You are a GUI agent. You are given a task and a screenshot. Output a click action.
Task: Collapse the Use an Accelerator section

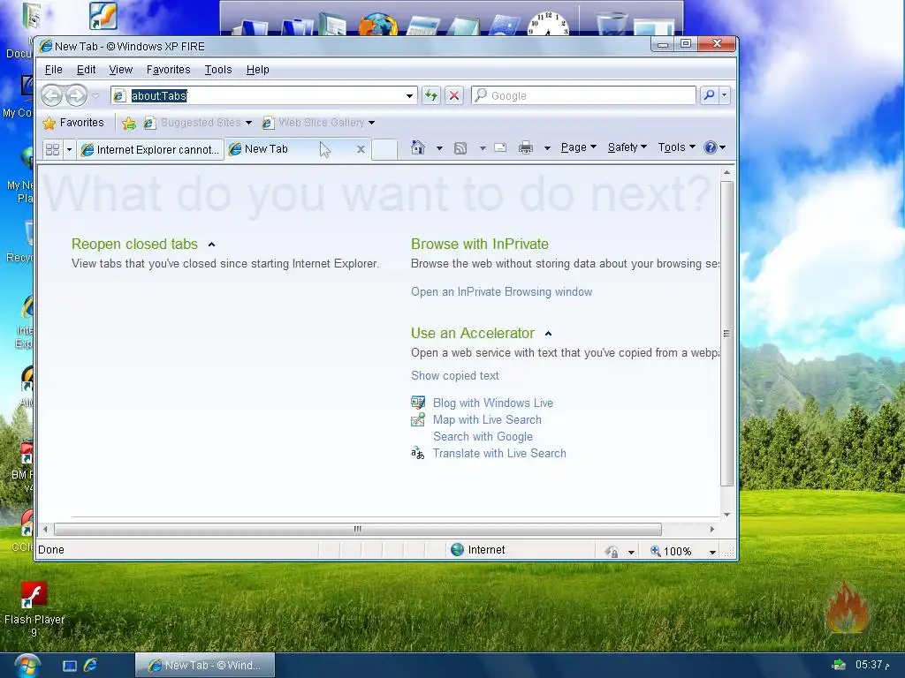tap(548, 334)
